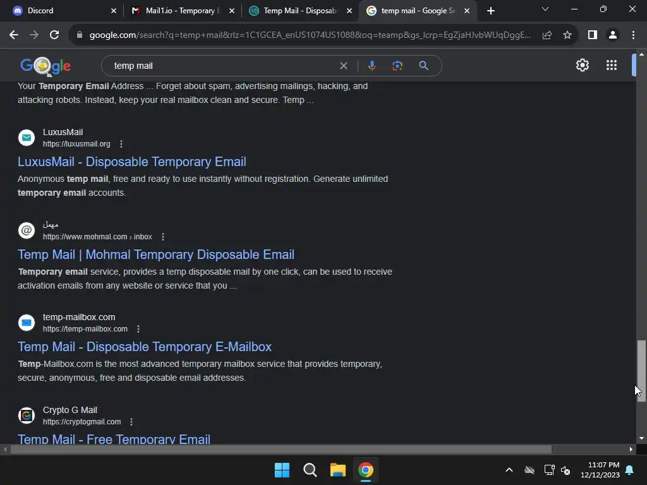The height and width of the screenshot is (485, 647).
Task: Go back to the previous page
Action: [x=14, y=35]
